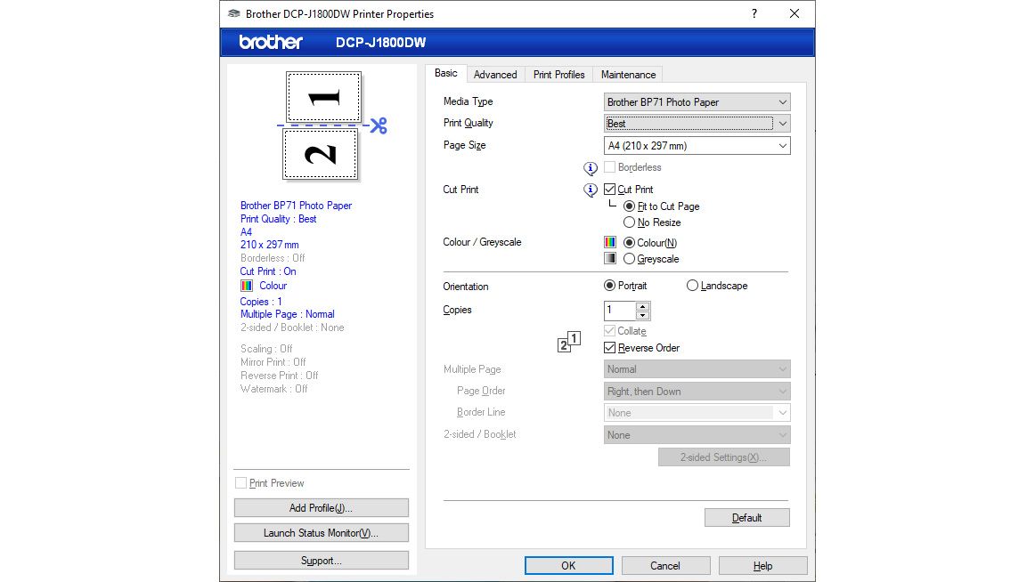Image resolution: width=1035 pixels, height=582 pixels.
Task: Select the No Resize option
Action: coord(629,222)
